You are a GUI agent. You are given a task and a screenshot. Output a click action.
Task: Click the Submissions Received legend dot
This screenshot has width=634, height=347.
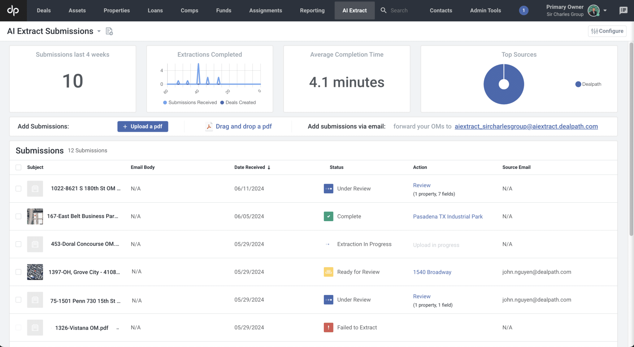[165, 103]
